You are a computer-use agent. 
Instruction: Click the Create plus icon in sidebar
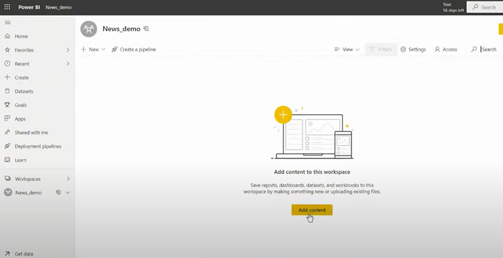point(7,78)
